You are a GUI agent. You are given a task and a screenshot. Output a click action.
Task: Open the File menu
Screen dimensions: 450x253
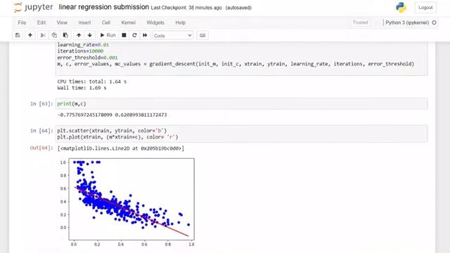click(22, 22)
